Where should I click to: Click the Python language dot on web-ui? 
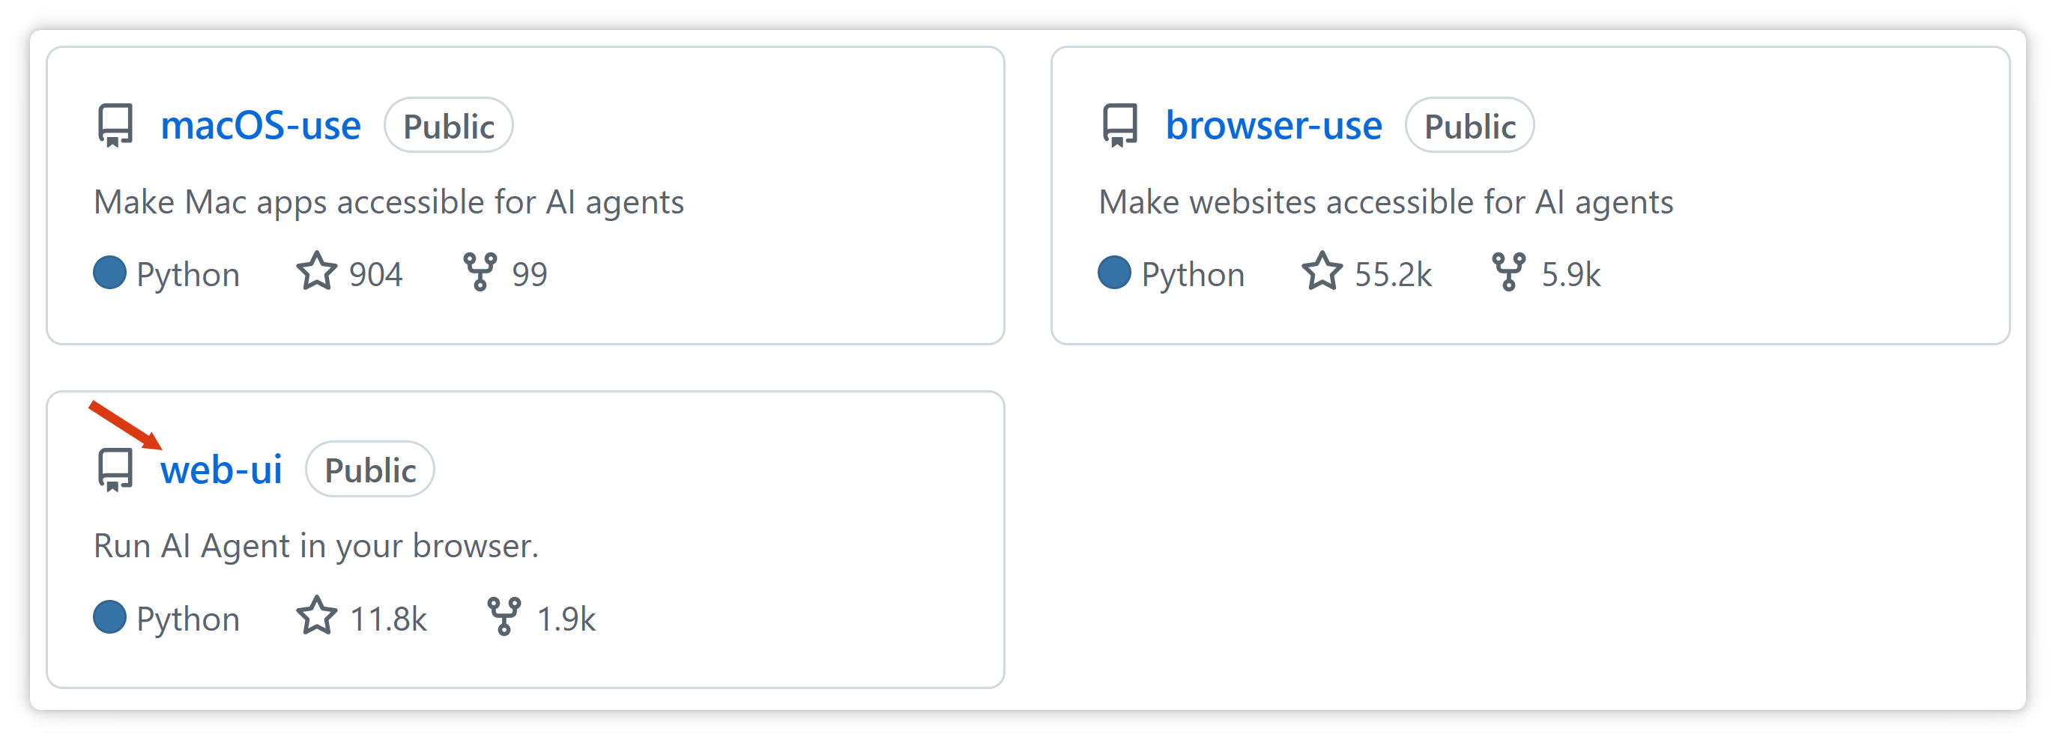[109, 616]
